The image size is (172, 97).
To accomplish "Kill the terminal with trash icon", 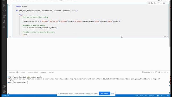I will coord(159,72).
